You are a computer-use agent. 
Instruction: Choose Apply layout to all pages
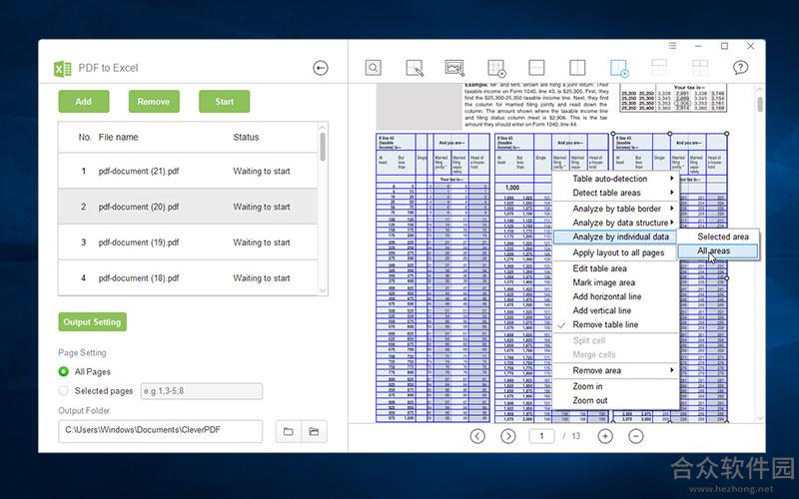click(x=615, y=252)
